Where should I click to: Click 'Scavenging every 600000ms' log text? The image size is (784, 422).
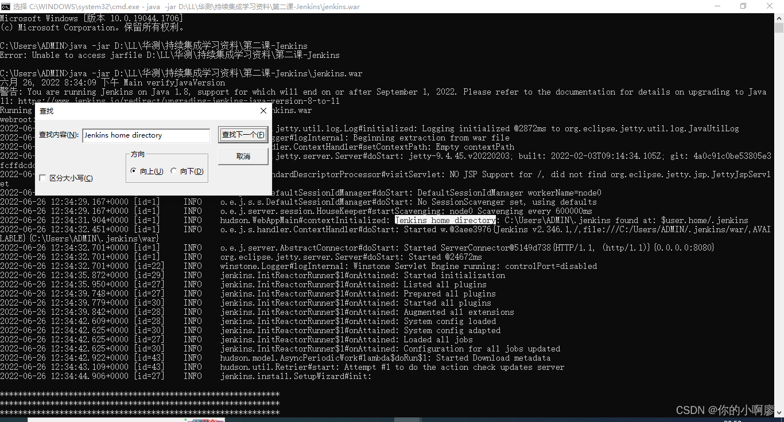coord(535,211)
